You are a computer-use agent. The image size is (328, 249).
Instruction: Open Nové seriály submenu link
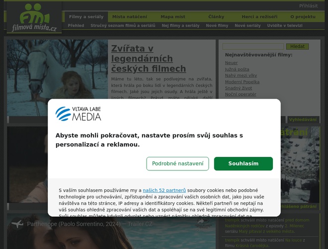[247, 25]
